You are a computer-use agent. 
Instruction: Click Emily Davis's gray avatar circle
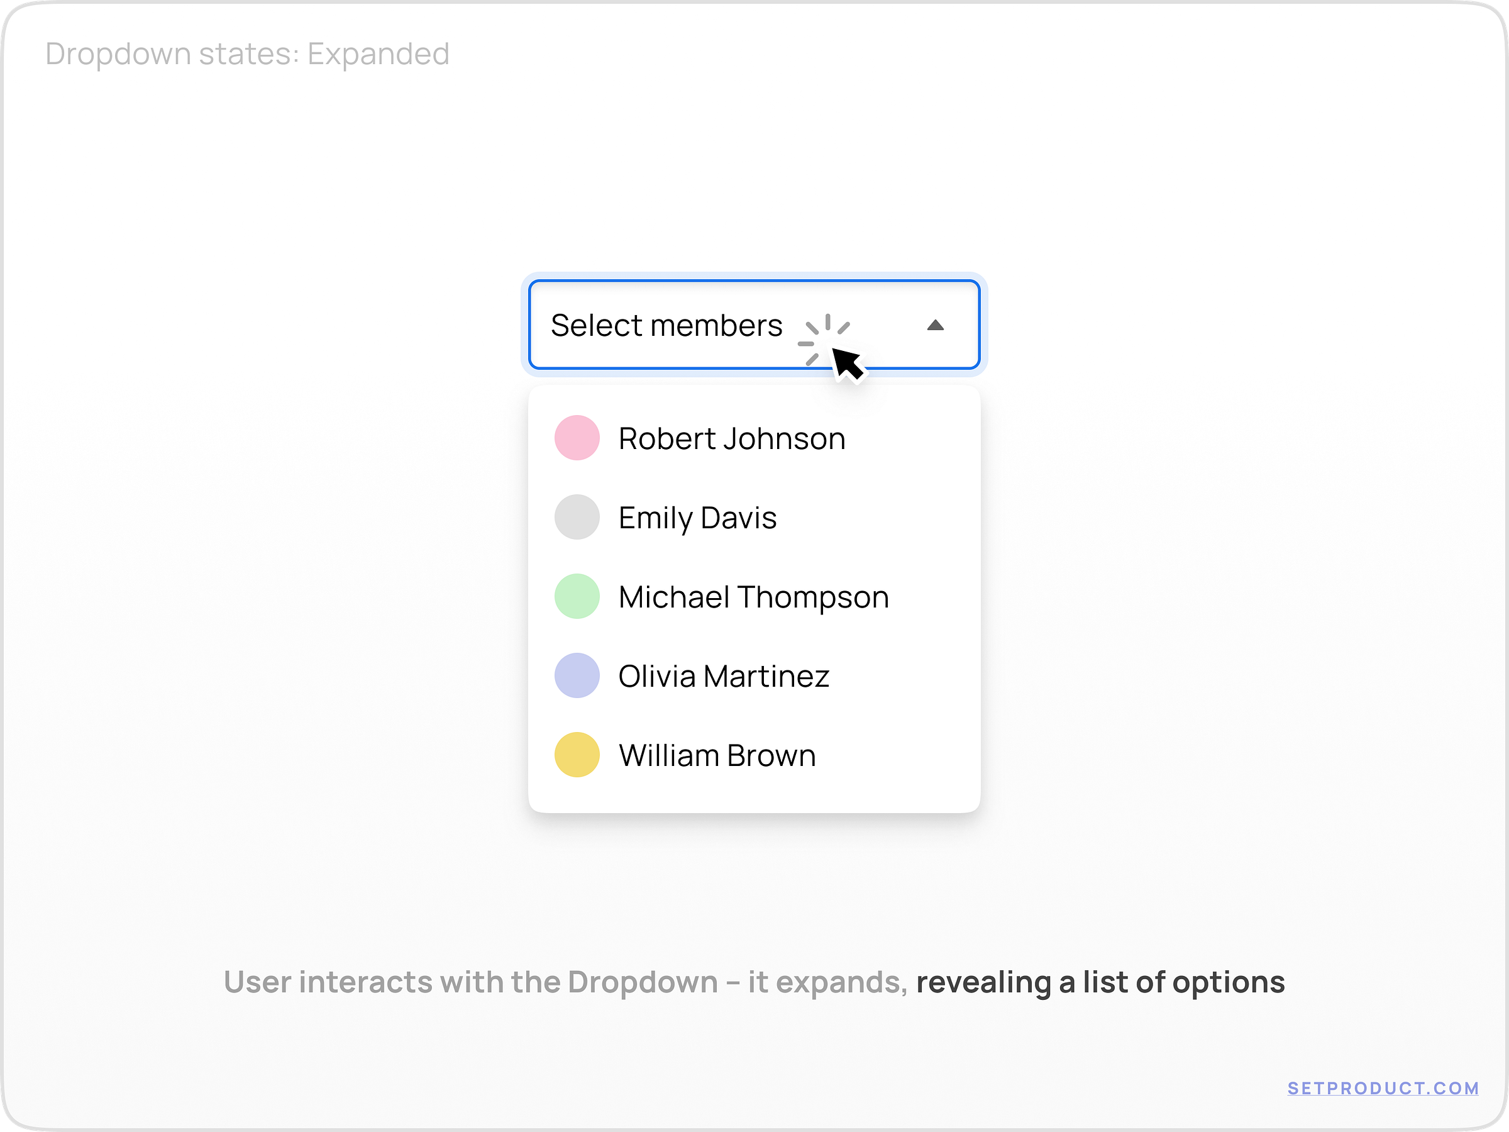[577, 516]
